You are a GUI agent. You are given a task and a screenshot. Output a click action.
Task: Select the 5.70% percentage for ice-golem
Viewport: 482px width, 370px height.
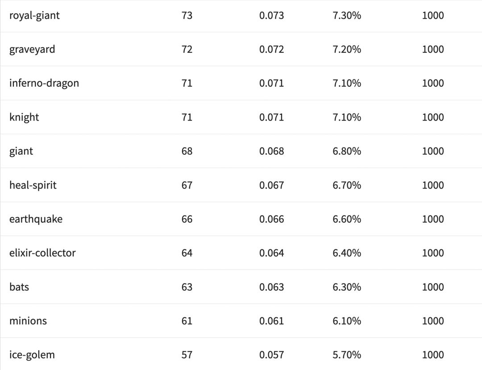347,355
